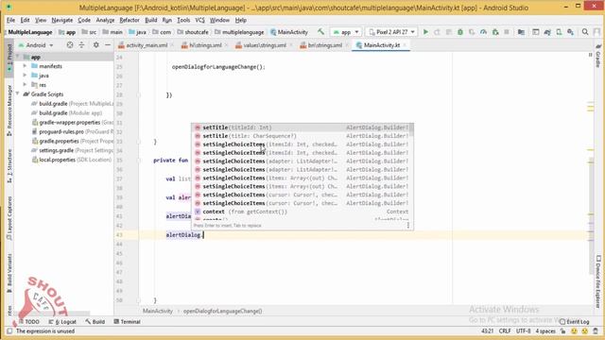Close the MainActivity.kt tab
The height and width of the screenshot is (340, 605).
[x=405, y=45]
